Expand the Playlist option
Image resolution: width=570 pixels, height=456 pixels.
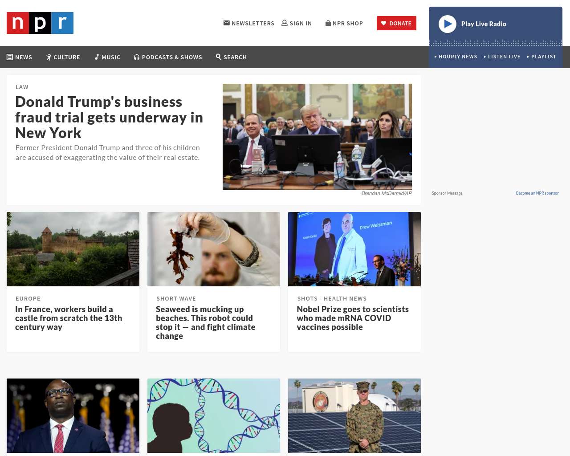541,57
